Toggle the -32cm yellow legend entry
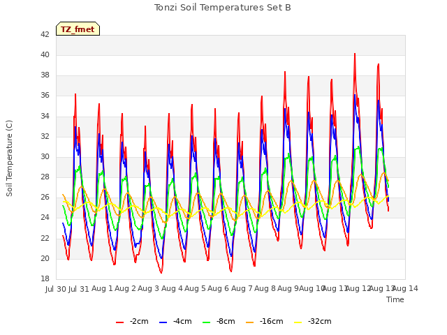Screen dimensions: 447x335 (313, 321)
